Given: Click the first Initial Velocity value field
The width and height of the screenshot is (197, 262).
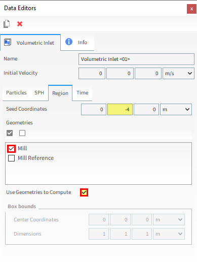Looking at the screenshot, I should (x=92, y=73).
